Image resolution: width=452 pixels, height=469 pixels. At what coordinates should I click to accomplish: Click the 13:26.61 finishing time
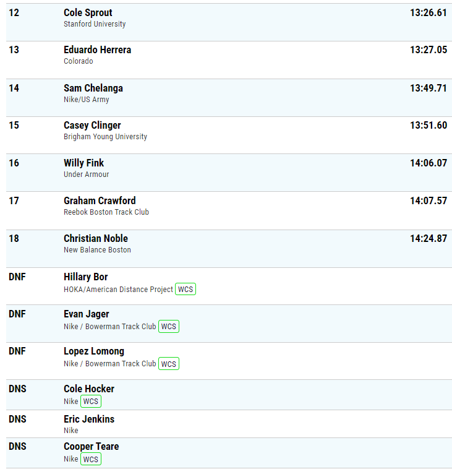pyautogui.click(x=429, y=12)
